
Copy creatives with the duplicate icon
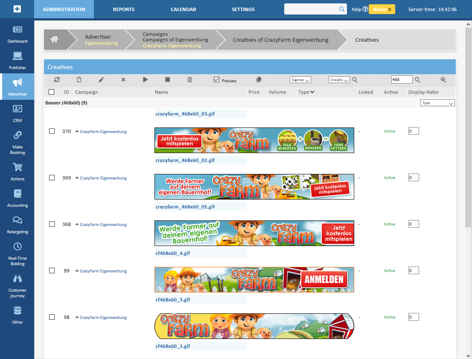(259, 80)
